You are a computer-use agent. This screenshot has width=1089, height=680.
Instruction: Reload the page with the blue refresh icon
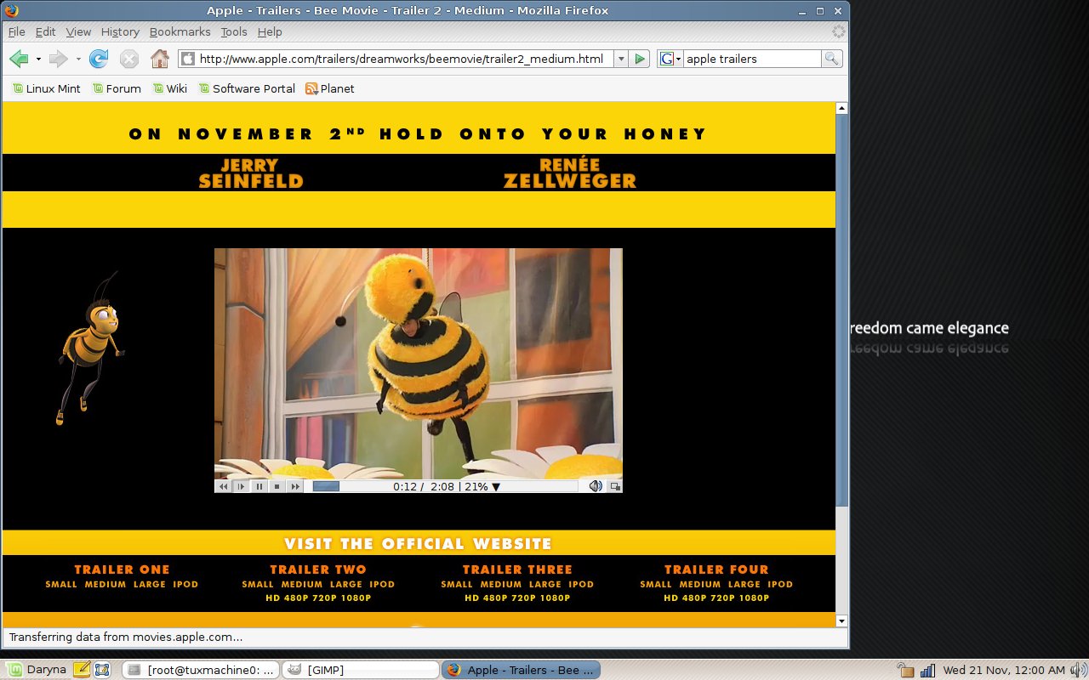point(99,59)
